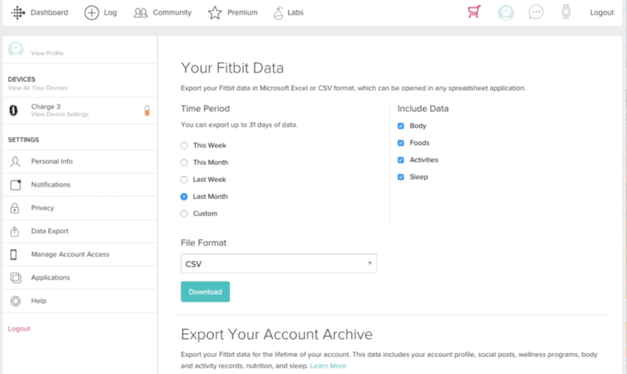This screenshot has height=374, width=627.
Task: Uncheck the Body data checkbox
Action: 400,126
